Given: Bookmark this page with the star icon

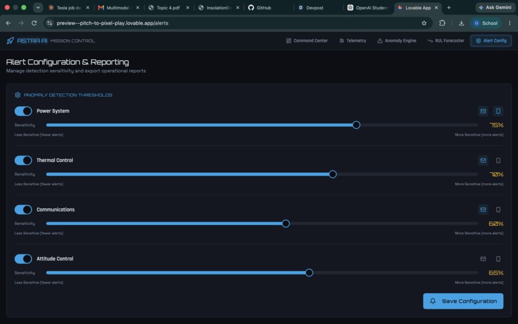Looking at the screenshot, I should coord(424,23).
